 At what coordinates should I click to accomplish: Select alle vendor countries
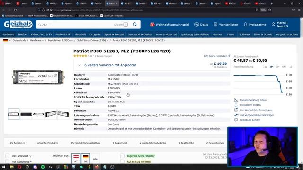[95, 159]
